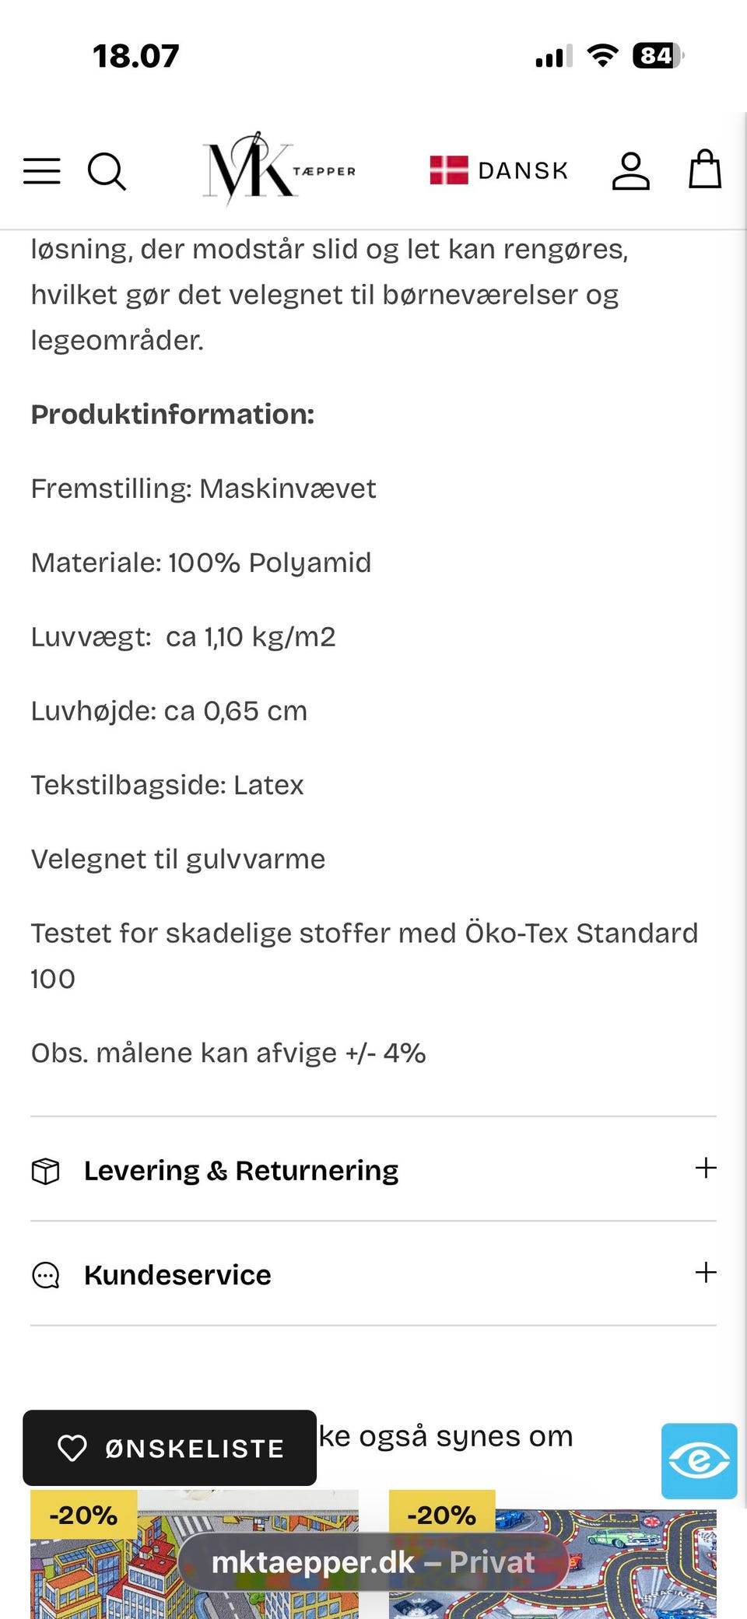This screenshot has height=1619, width=747.
Task: Click the heart icon on wishlist button
Action: point(72,1448)
